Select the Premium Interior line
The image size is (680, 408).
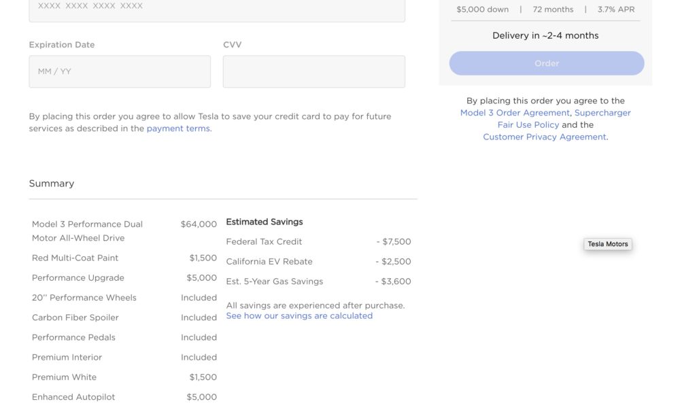(67, 358)
